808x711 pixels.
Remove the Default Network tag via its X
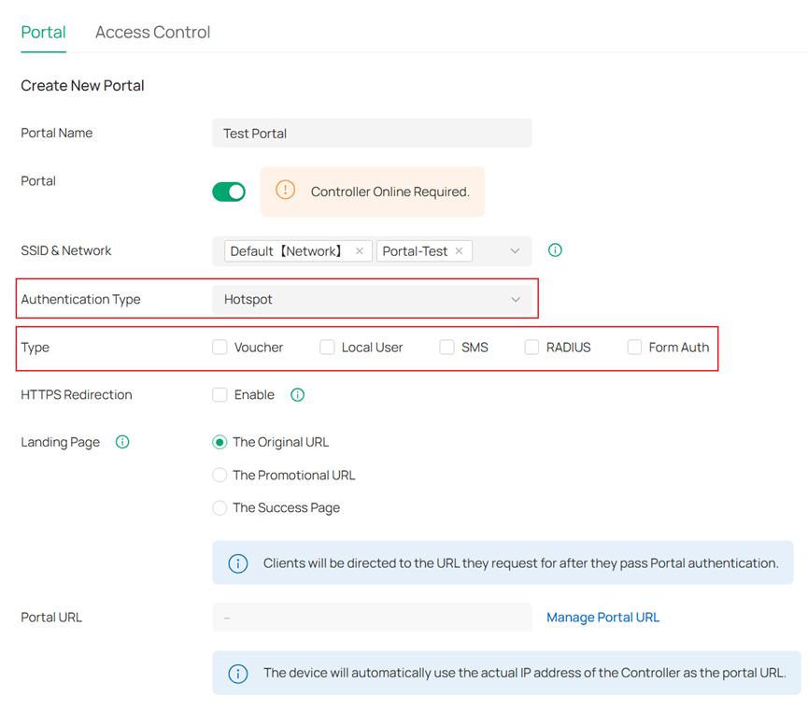pyautogui.click(x=360, y=251)
